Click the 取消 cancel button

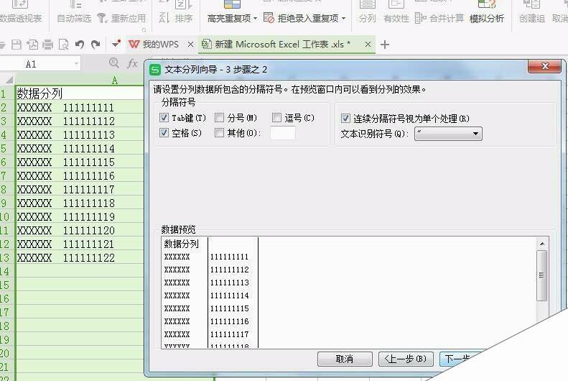345,359
